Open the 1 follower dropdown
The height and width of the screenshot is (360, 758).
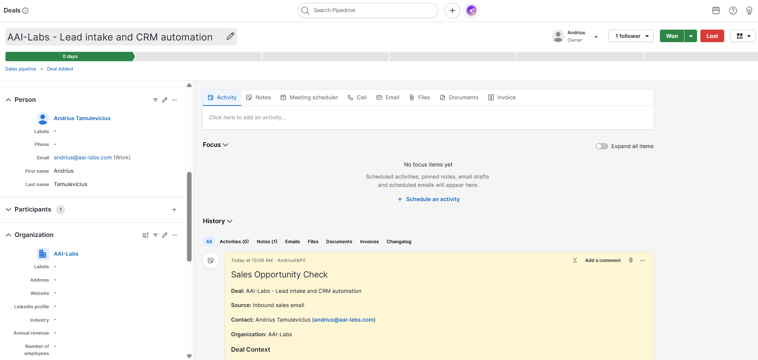pyautogui.click(x=631, y=36)
